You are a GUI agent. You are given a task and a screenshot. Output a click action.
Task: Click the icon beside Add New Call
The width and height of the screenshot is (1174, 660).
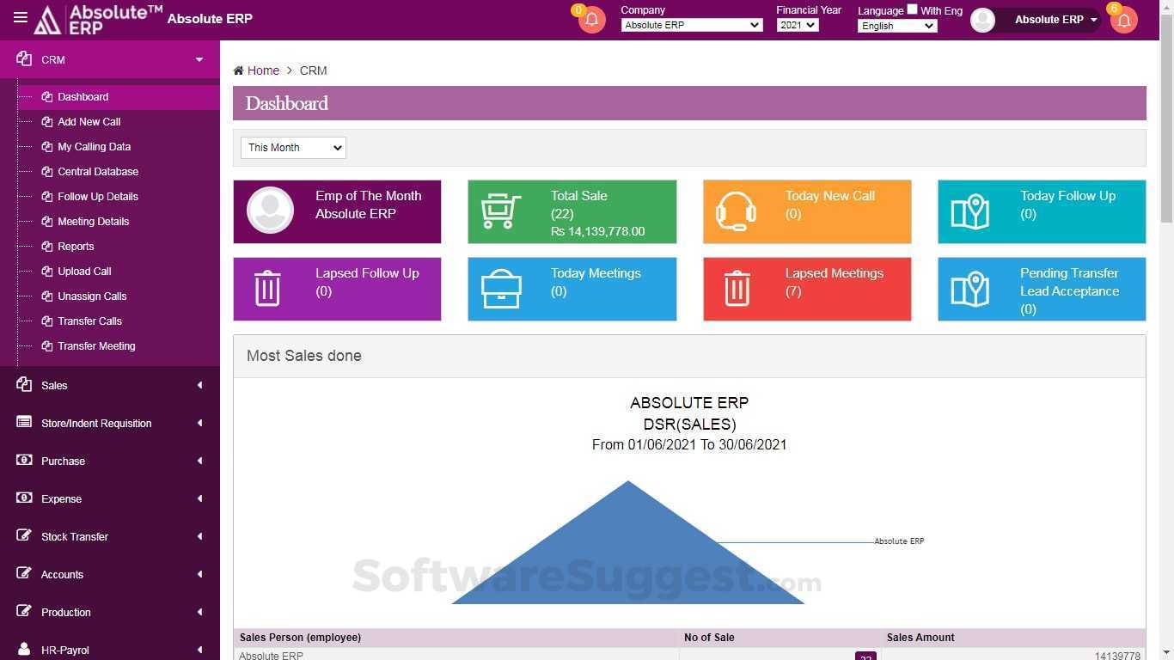click(47, 122)
